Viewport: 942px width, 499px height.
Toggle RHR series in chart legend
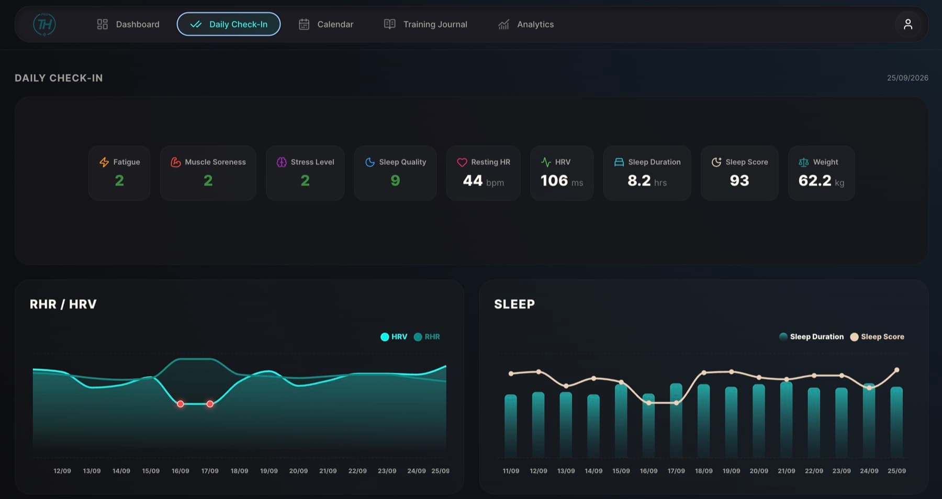pos(427,337)
